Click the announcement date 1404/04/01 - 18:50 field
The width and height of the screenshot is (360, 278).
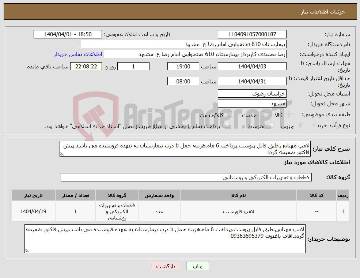[x=68, y=34]
